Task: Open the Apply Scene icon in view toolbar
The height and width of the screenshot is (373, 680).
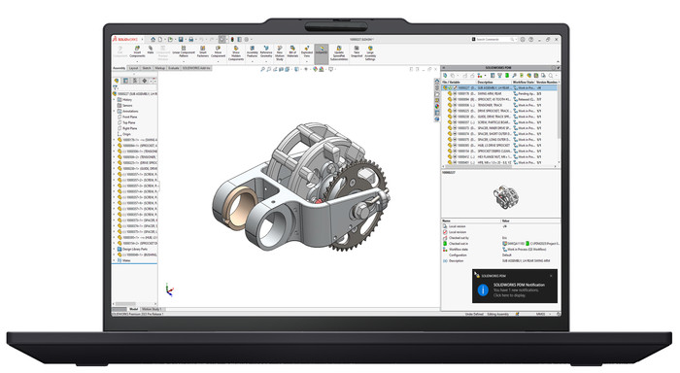Action: [x=322, y=69]
